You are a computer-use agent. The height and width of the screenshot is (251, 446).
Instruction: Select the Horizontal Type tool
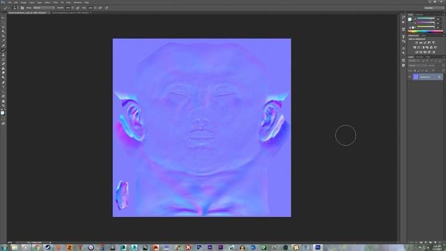[3, 87]
